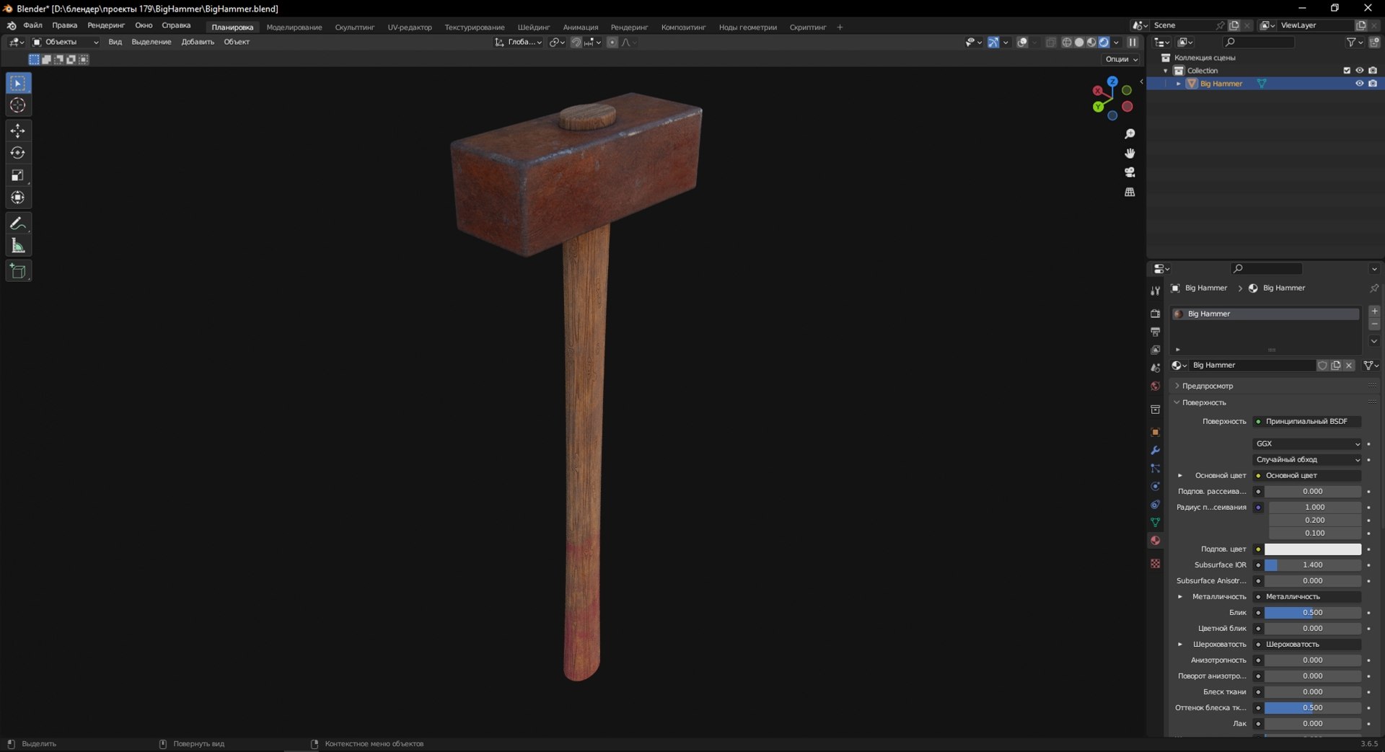The height and width of the screenshot is (752, 1385).
Task: Activate the Rotate tool
Action: click(18, 153)
